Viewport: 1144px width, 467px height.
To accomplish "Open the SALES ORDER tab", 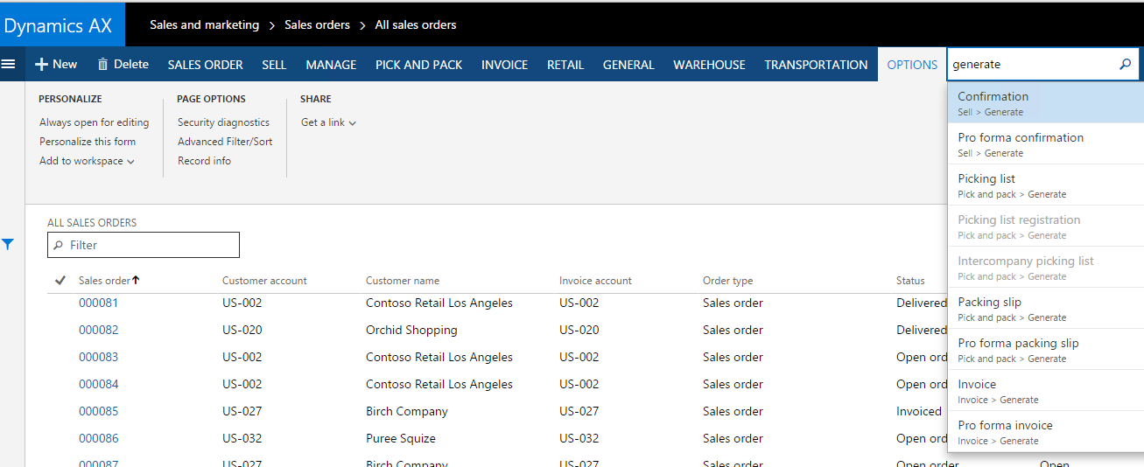I will (206, 65).
